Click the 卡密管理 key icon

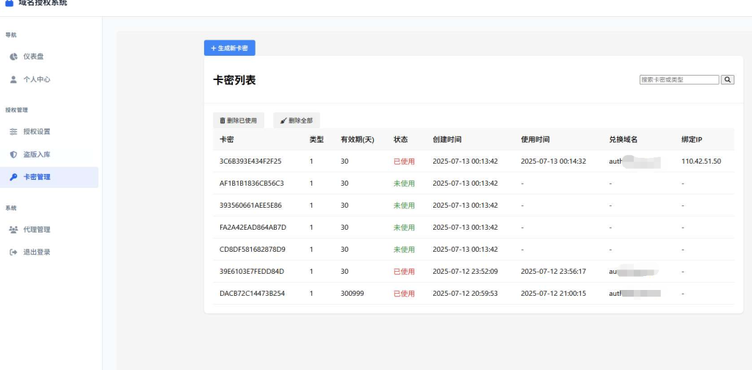[x=13, y=177]
